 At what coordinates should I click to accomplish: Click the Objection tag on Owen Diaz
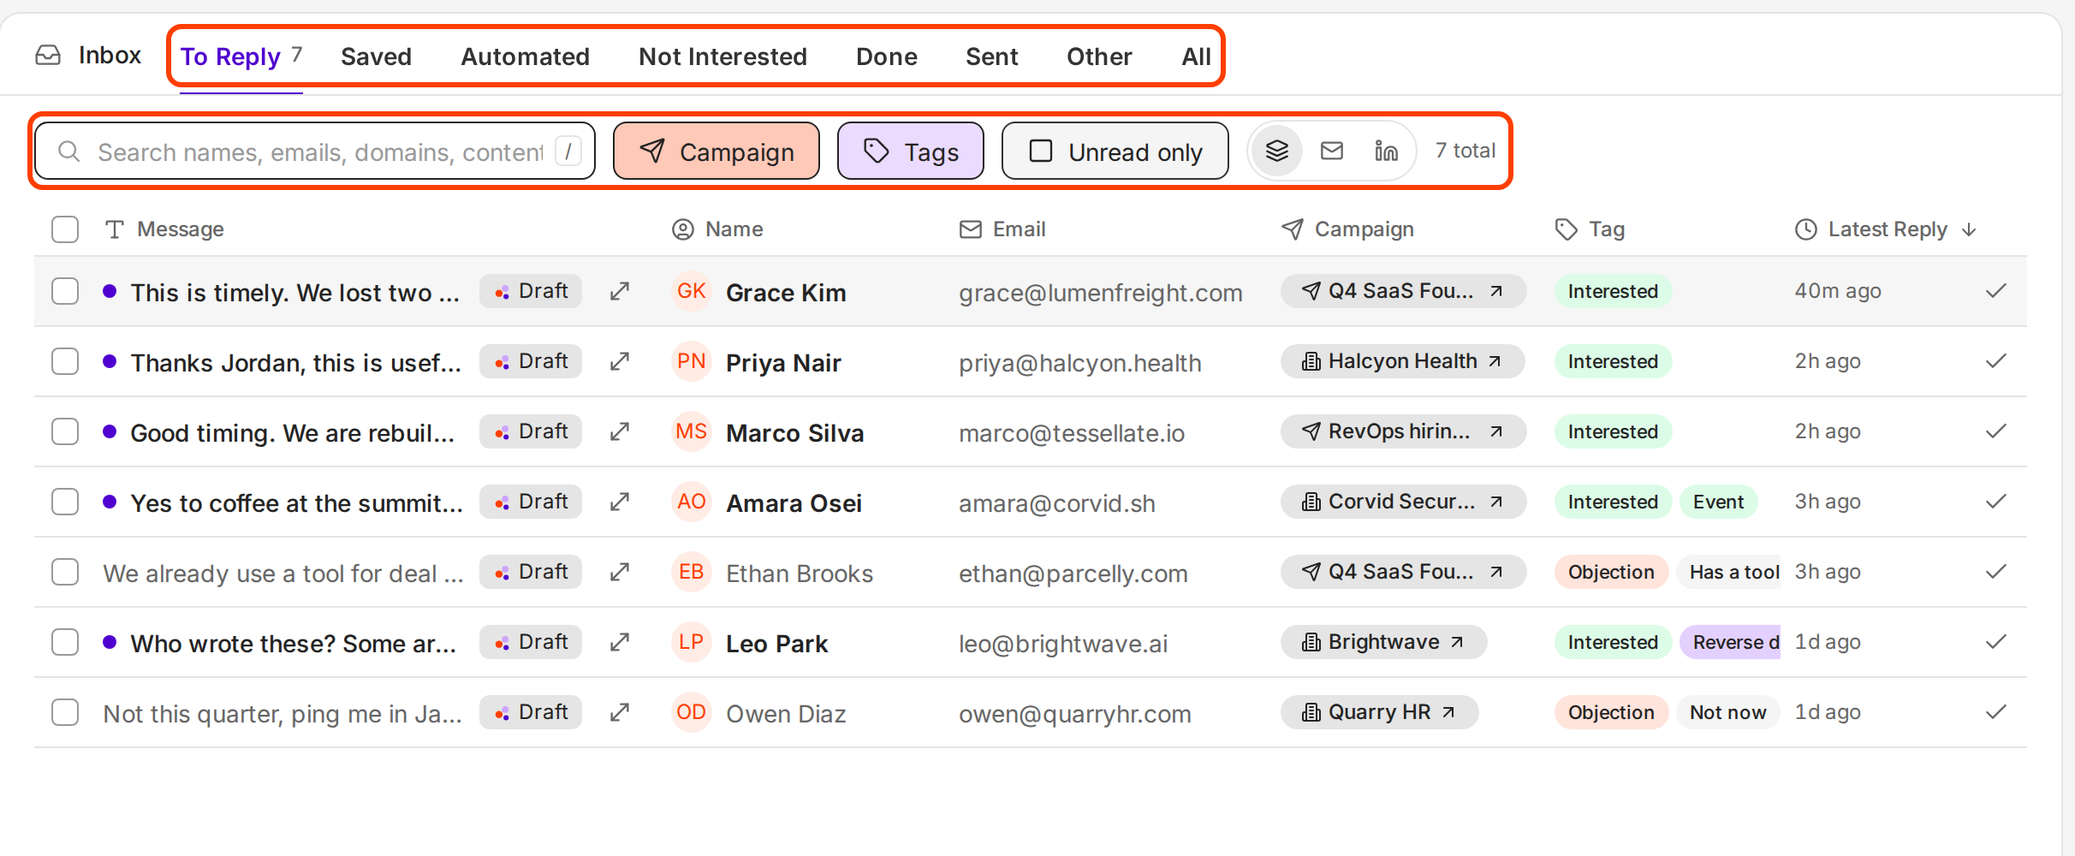(1611, 712)
